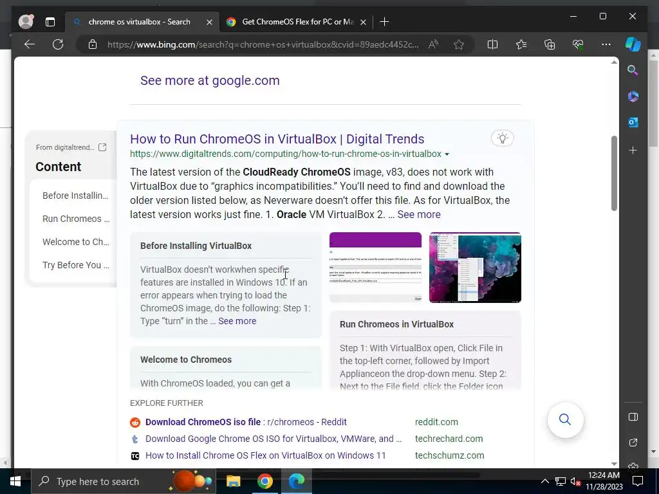This screenshot has height=494, width=659.
Task: Open notification center icon in taskbar
Action: (x=638, y=481)
